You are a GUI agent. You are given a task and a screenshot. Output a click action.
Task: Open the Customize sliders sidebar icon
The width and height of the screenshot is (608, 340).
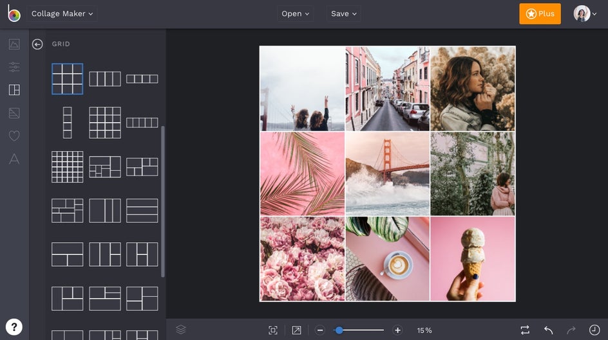14,67
